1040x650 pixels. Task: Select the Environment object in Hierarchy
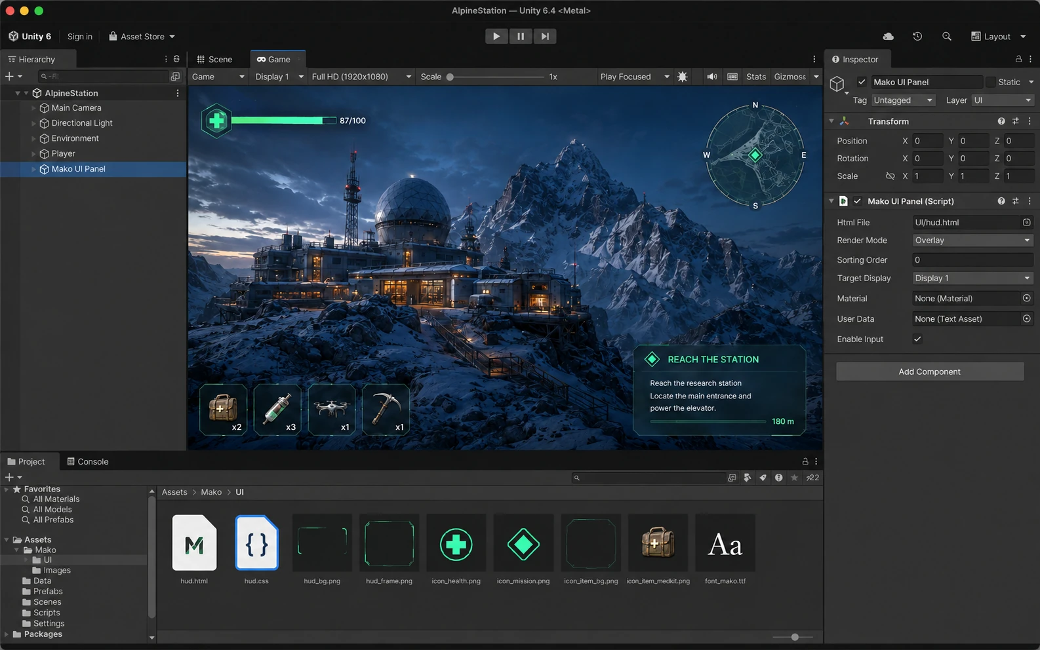click(75, 138)
